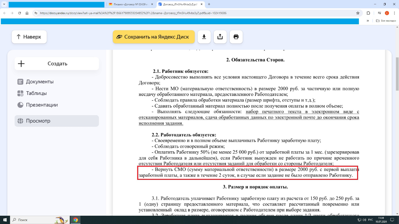Download the PDF with the download arrow icon

(x=204, y=37)
